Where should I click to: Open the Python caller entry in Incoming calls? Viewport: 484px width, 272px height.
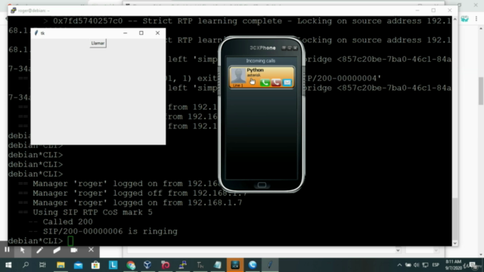click(x=262, y=77)
